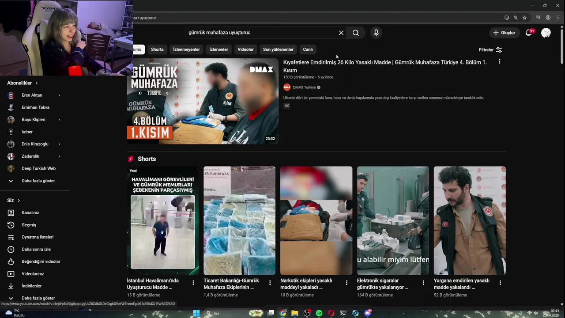Open Windows Start menu
This screenshot has height=318, width=565.
[x=196, y=313]
